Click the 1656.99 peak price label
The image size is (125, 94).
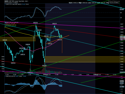(x=35, y=23)
